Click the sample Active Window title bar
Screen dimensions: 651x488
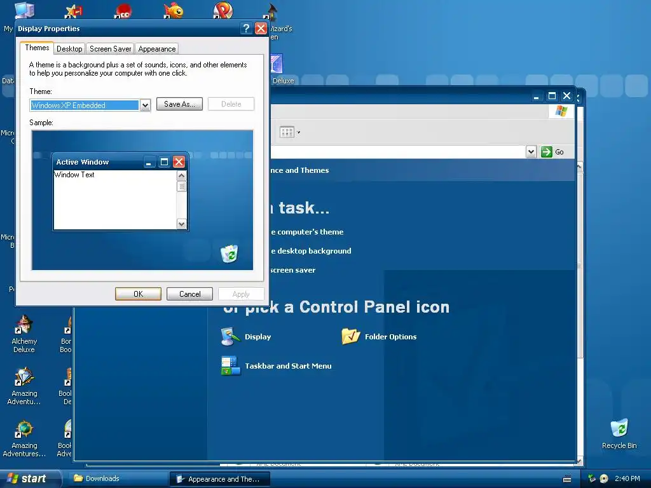(120, 162)
